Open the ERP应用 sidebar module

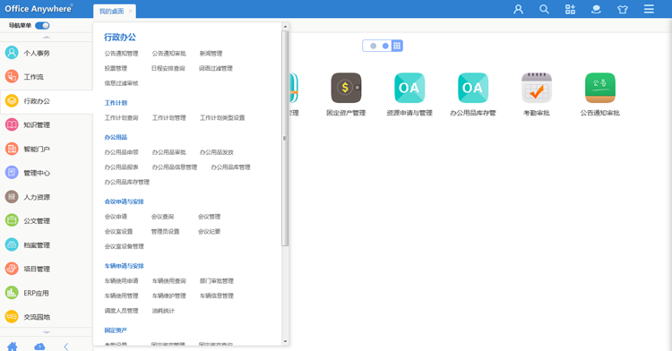click(x=47, y=293)
